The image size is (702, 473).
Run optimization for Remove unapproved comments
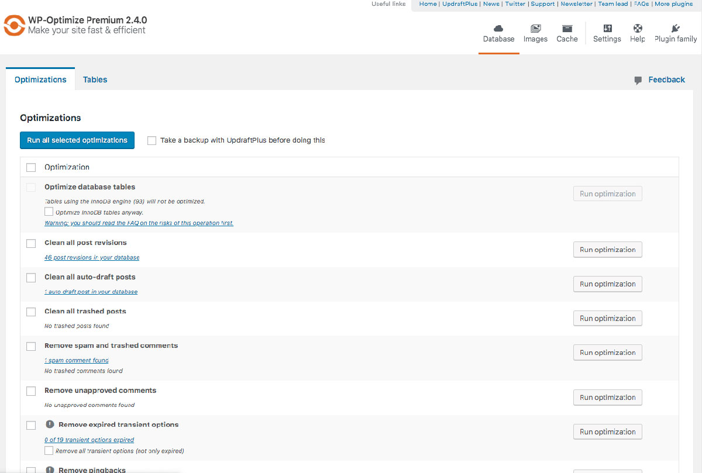pos(608,398)
